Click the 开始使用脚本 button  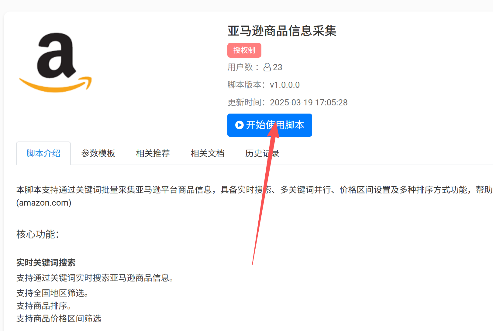point(270,125)
